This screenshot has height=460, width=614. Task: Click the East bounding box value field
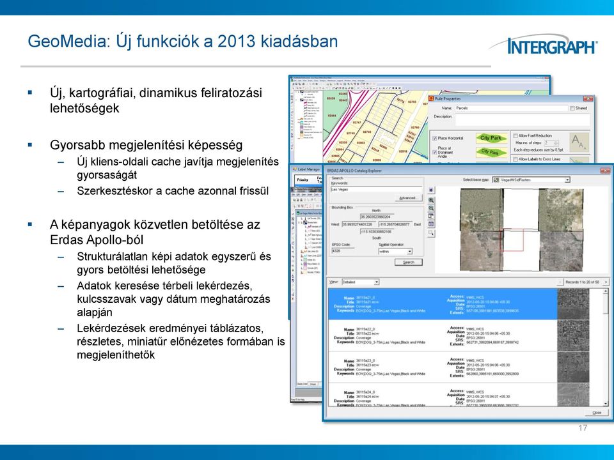(x=395, y=224)
